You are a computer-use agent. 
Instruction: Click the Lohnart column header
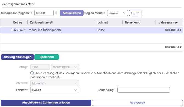coord(103,22)
